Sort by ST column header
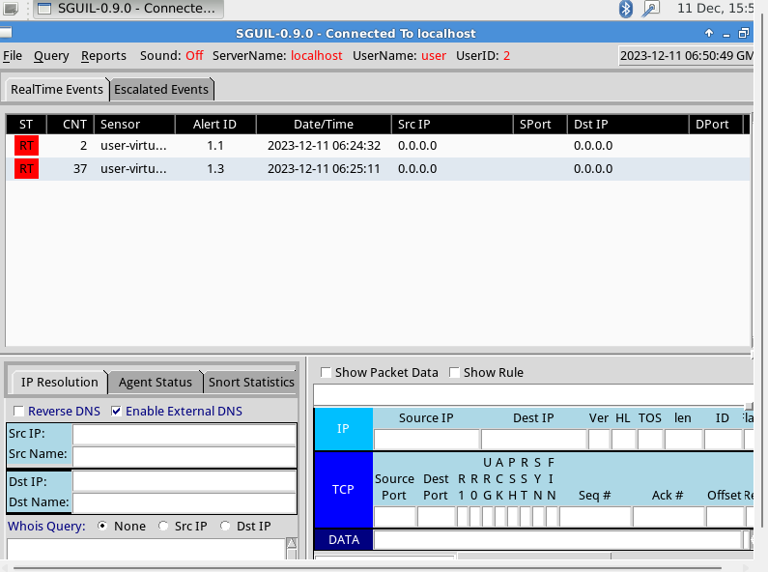Image resolution: width=768 pixels, height=572 pixels. pyautogui.click(x=26, y=125)
